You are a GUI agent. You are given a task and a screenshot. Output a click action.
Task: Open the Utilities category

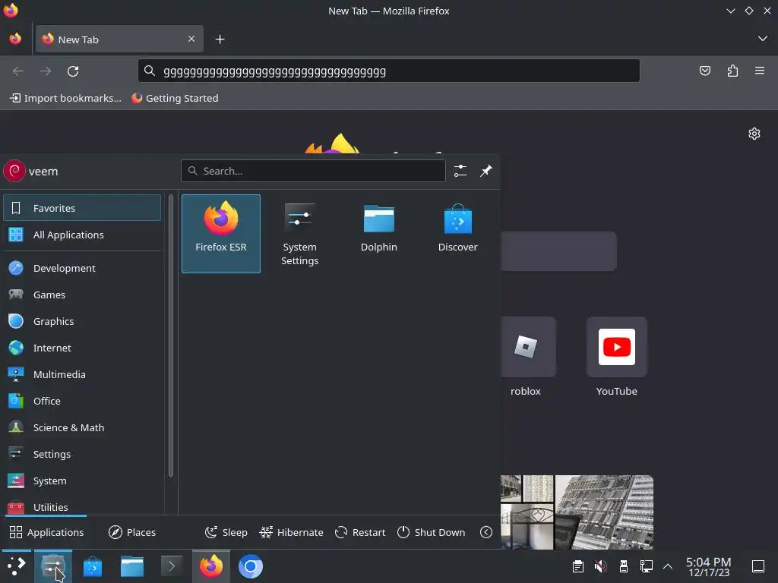tap(82, 506)
